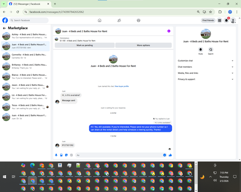Choose a sticker in composer
Image resolution: width=241 pixels, height=192 pixels.
(x=67, y=155)
